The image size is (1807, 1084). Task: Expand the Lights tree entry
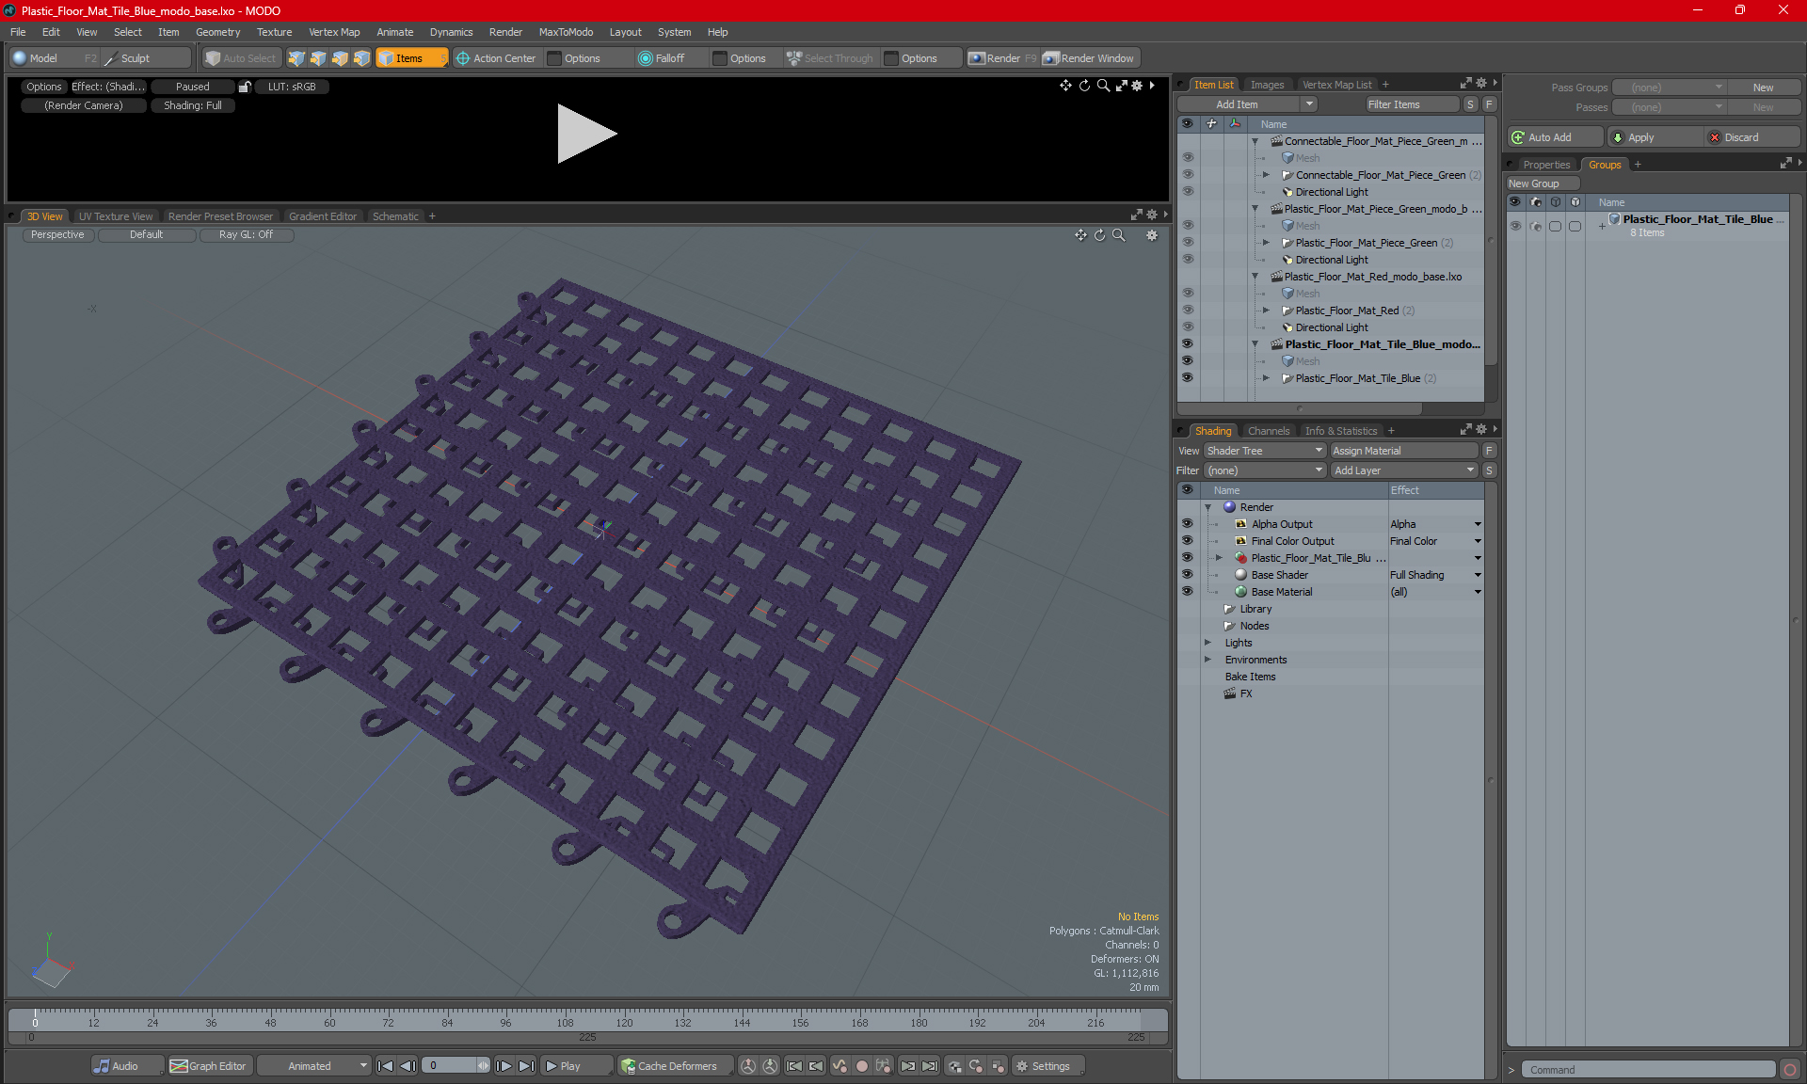[x=1208, y=643]
